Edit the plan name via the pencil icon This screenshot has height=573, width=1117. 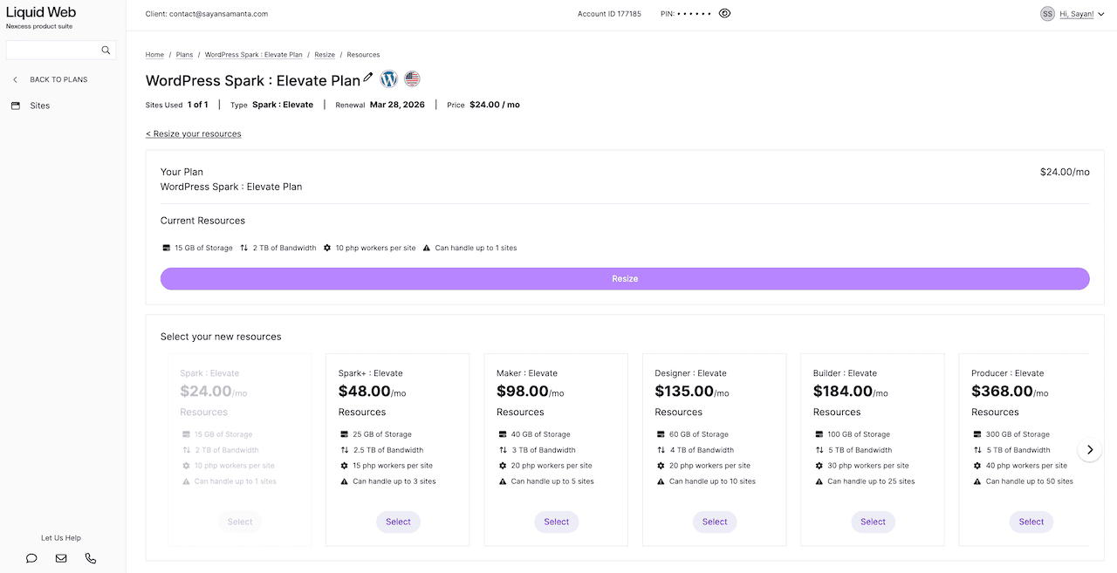pos(369,78)
